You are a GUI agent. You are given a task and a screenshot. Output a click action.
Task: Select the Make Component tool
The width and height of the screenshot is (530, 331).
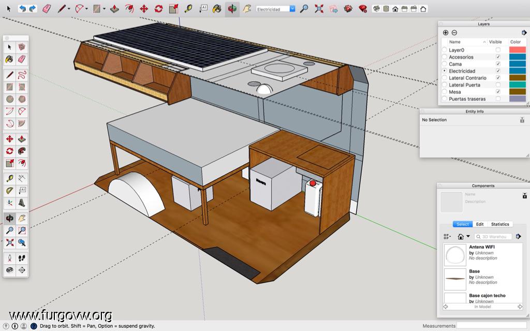[x=22, y=47]
